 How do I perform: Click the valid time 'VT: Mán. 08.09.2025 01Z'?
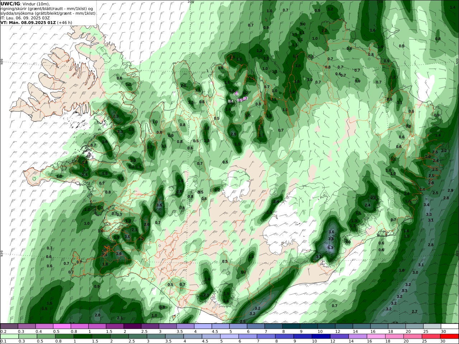pyautogui.click(x=28, y=22)
